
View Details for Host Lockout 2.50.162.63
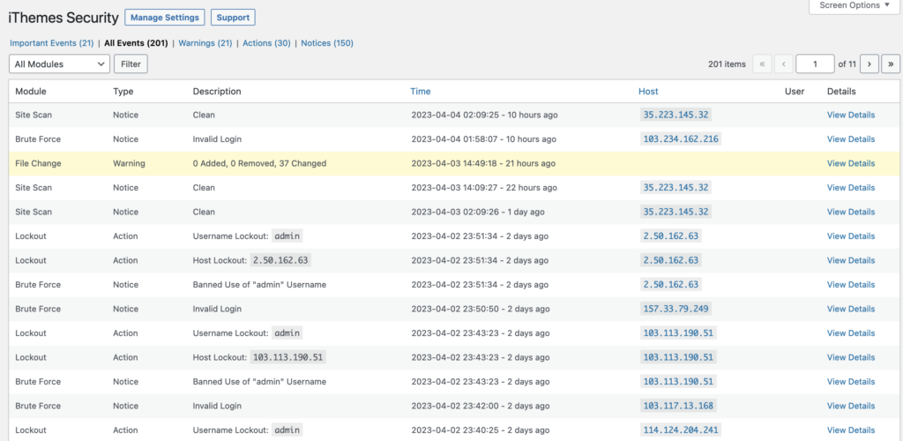(x=851, y=260)
